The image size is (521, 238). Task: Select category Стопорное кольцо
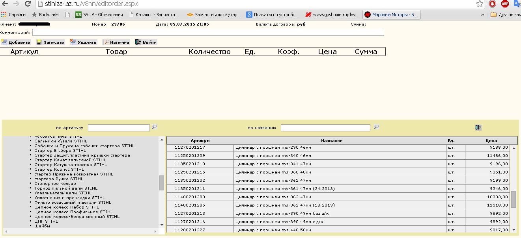click(55, 183)
